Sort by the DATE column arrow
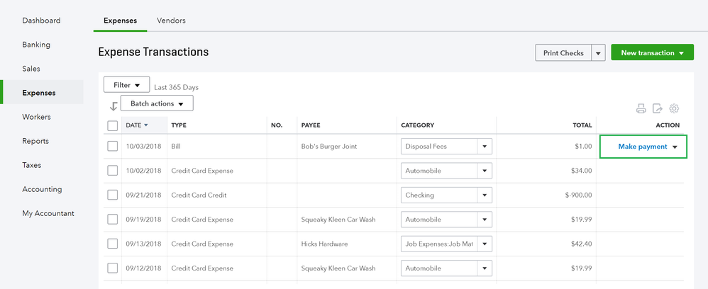 point(146,125)
